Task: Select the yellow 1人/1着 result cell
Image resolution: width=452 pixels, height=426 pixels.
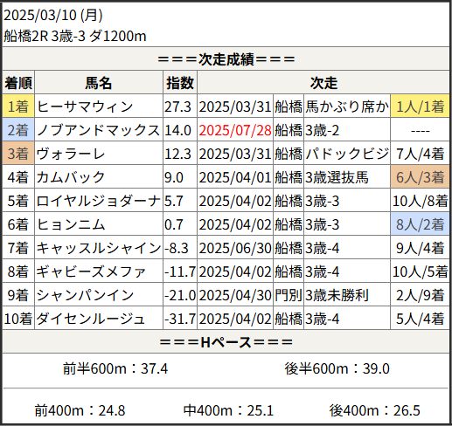Action: pos(420,106)
